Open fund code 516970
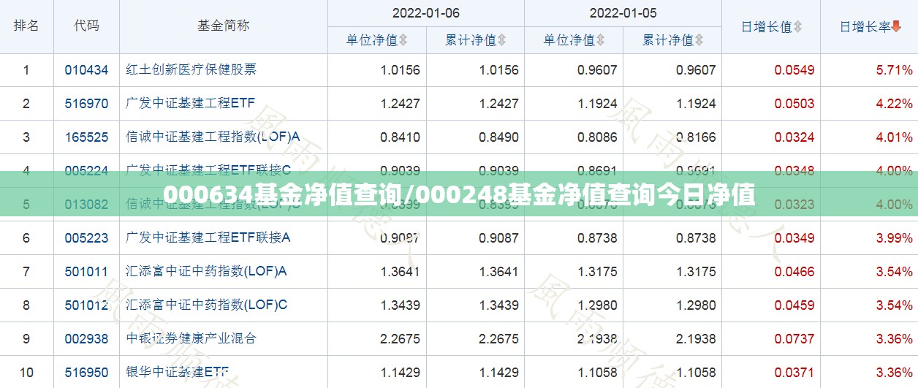918x388 pixels. (x=86, y=104)
